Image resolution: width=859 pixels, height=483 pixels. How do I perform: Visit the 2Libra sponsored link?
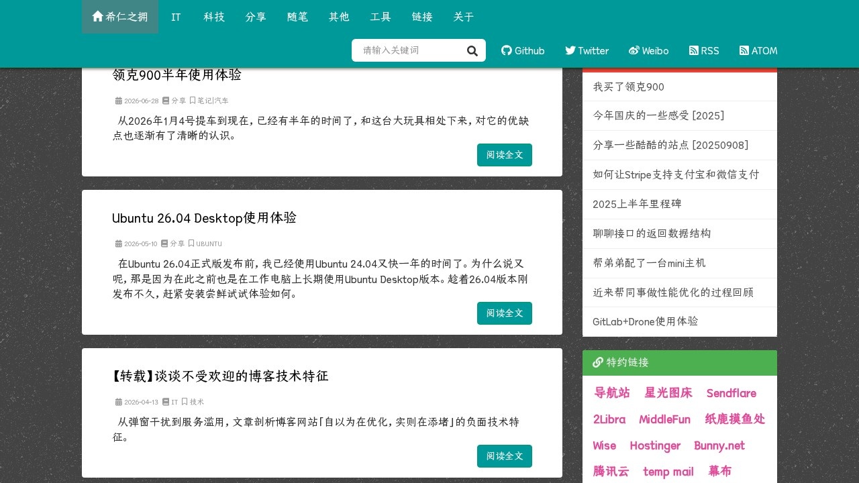pyautogui.click(x=609, y=419)
